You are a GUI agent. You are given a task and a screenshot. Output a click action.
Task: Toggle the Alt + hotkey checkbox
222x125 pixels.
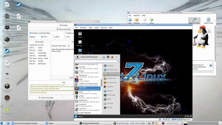pyautogui.click(x=65, y=37)
